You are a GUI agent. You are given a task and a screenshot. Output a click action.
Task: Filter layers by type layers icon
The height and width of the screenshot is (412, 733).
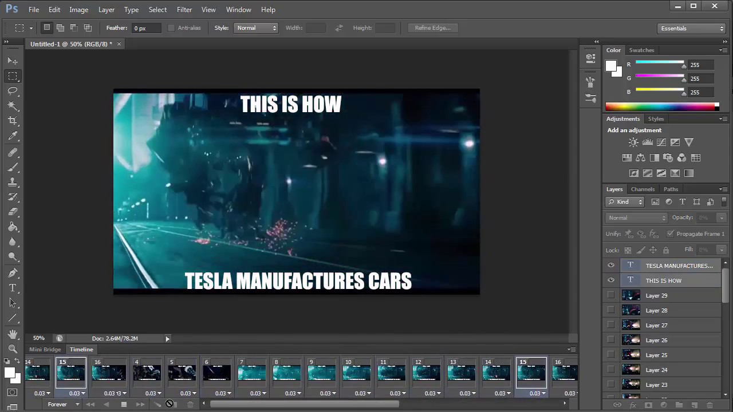pos(683,201)
